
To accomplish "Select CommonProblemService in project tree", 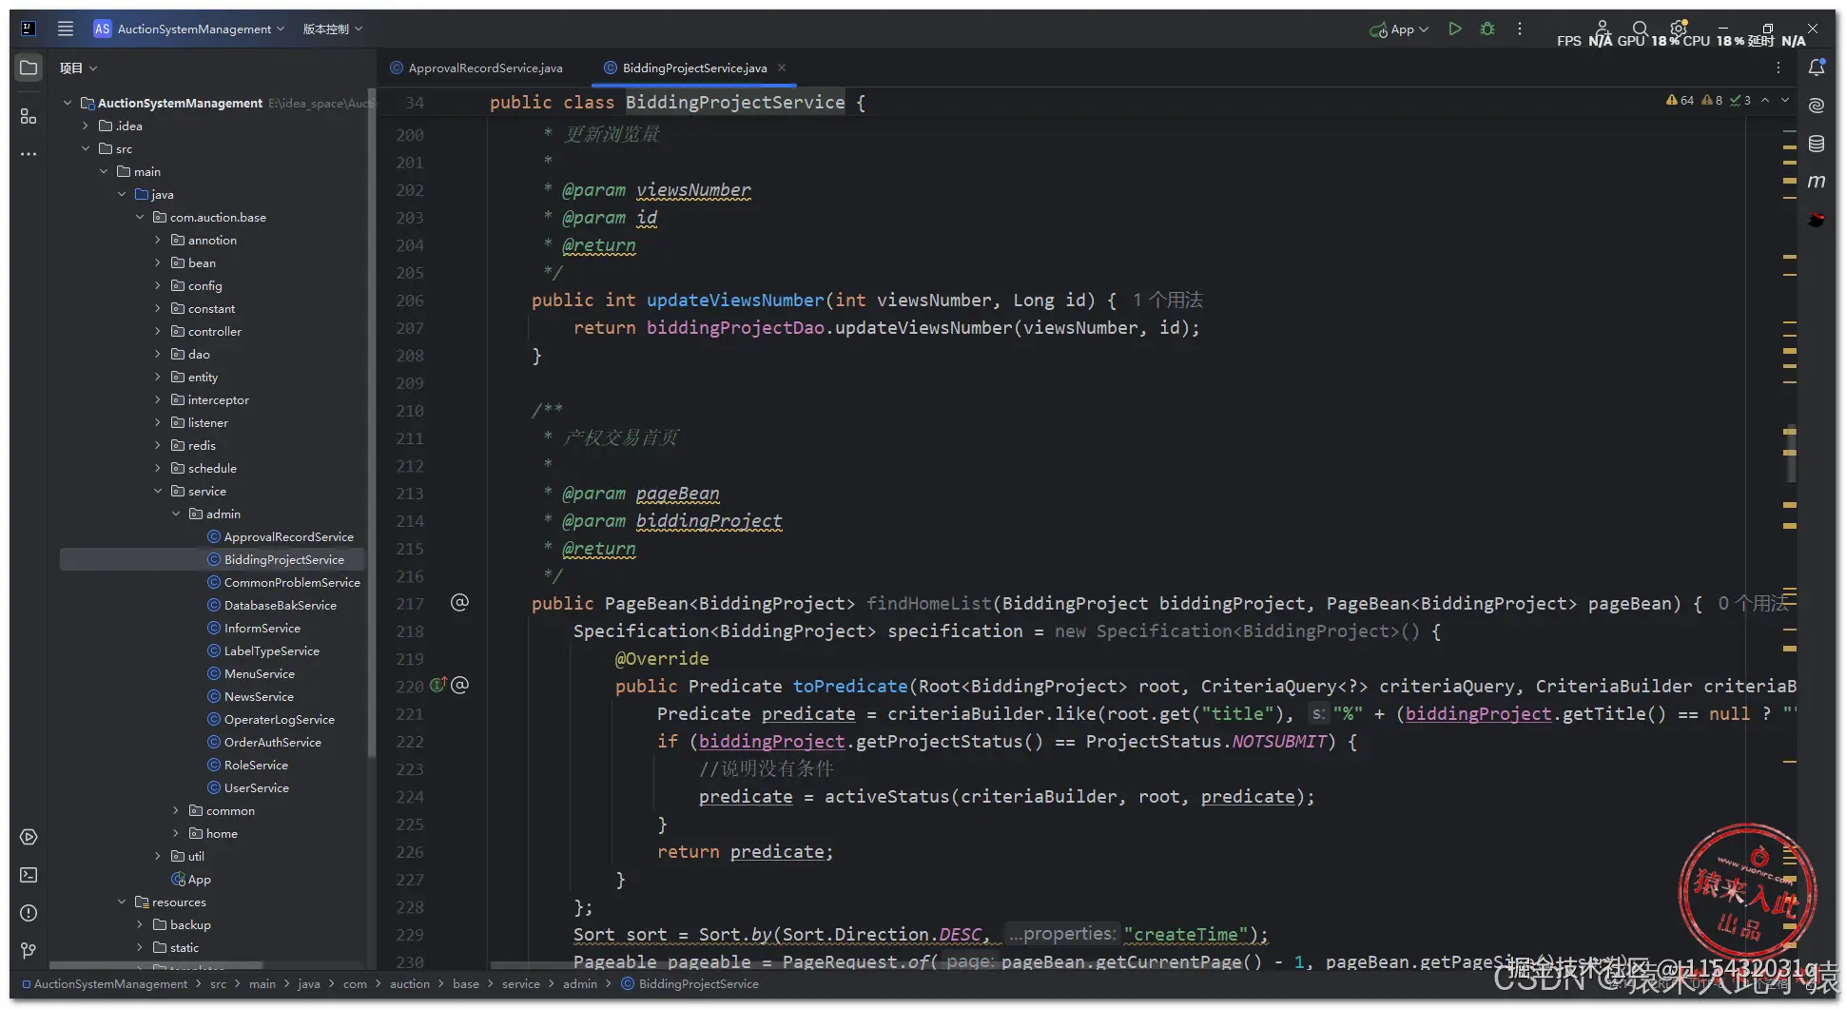I will pos(283,582).
